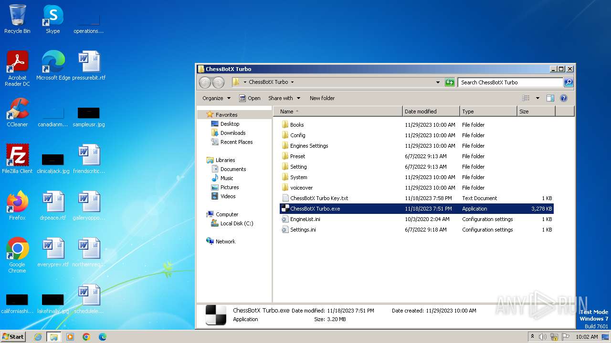Sort by Size column header

point(536,111)
